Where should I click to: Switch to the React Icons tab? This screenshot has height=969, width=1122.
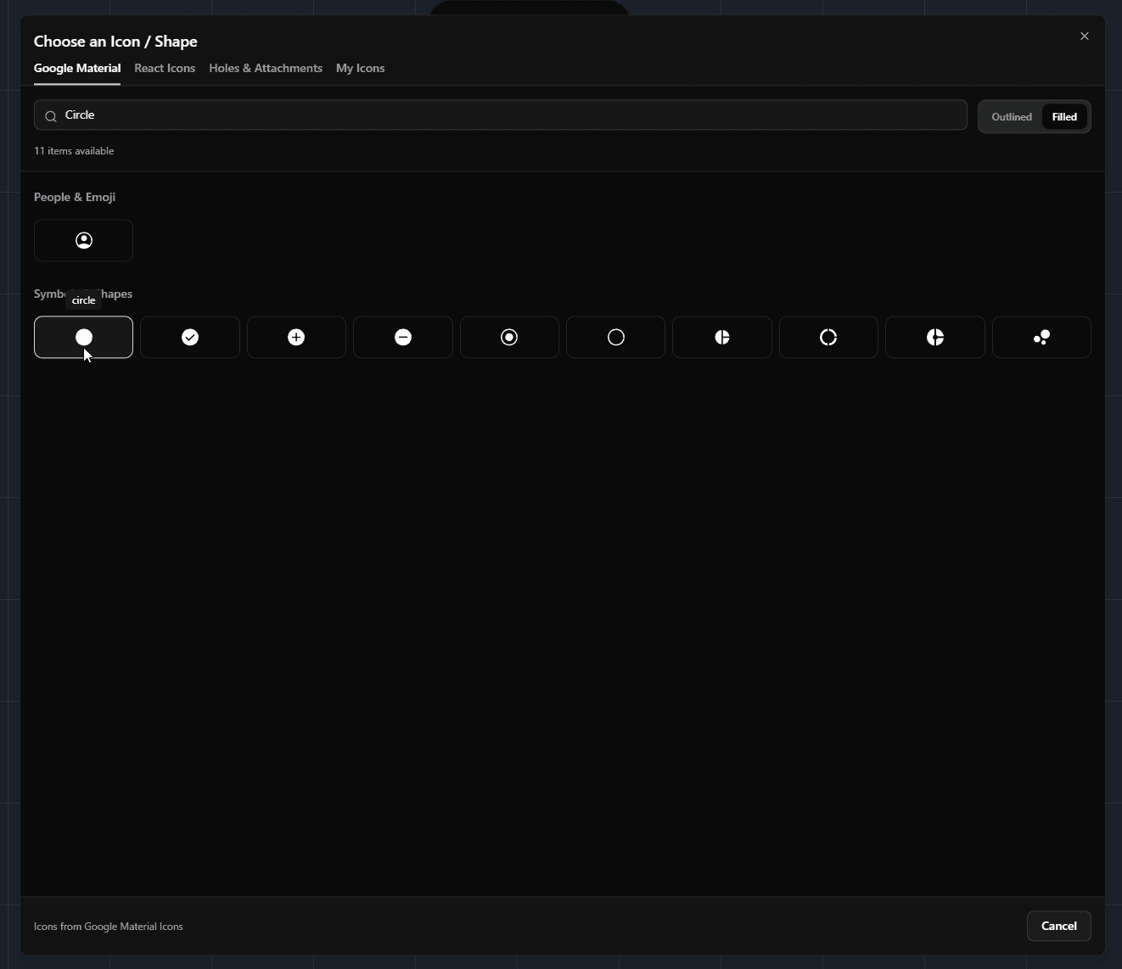pos(165,68)
